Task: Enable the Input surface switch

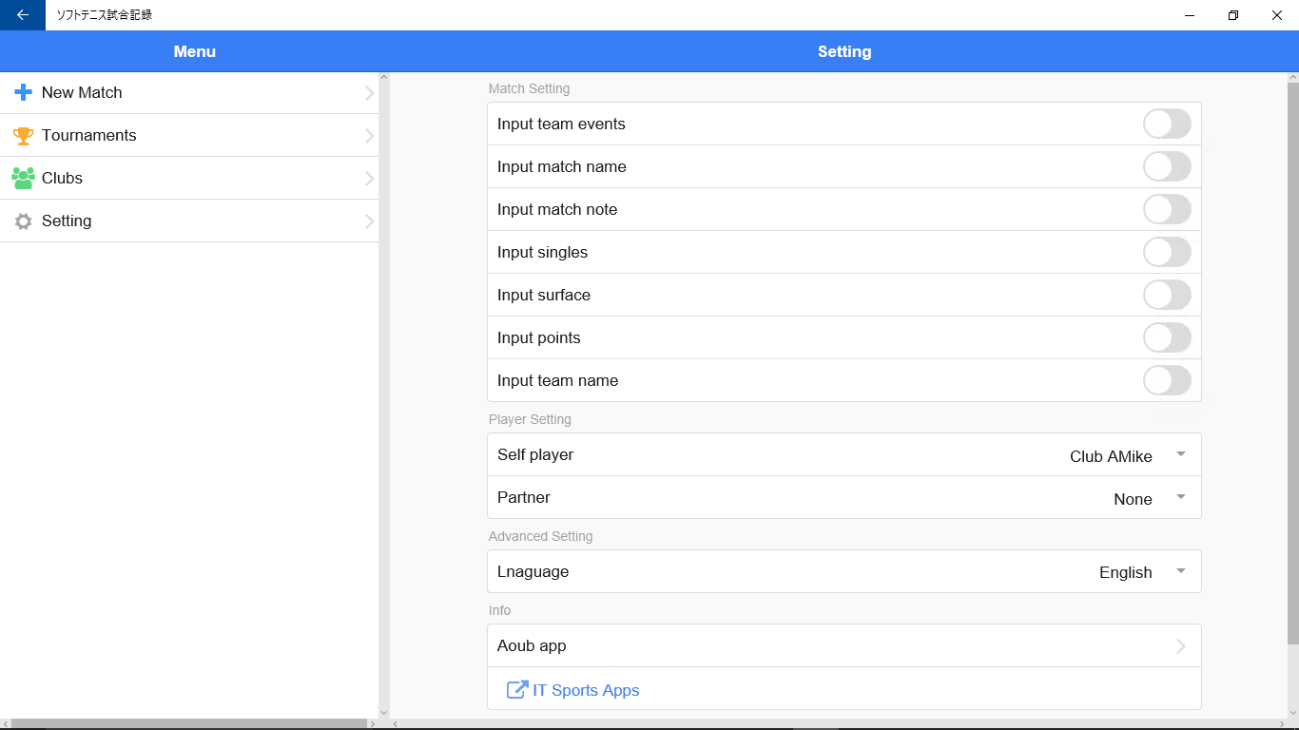Action: coord(1167,295)
